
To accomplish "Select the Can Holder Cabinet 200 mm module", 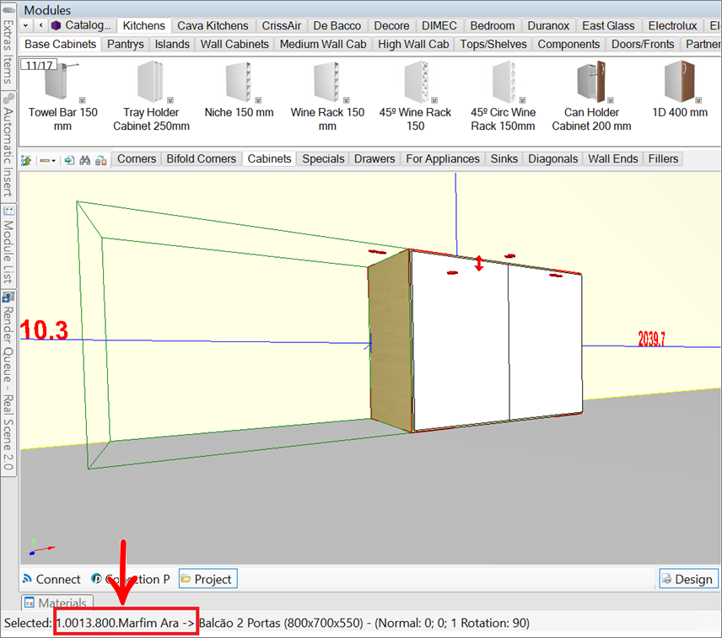I will 592,97.
